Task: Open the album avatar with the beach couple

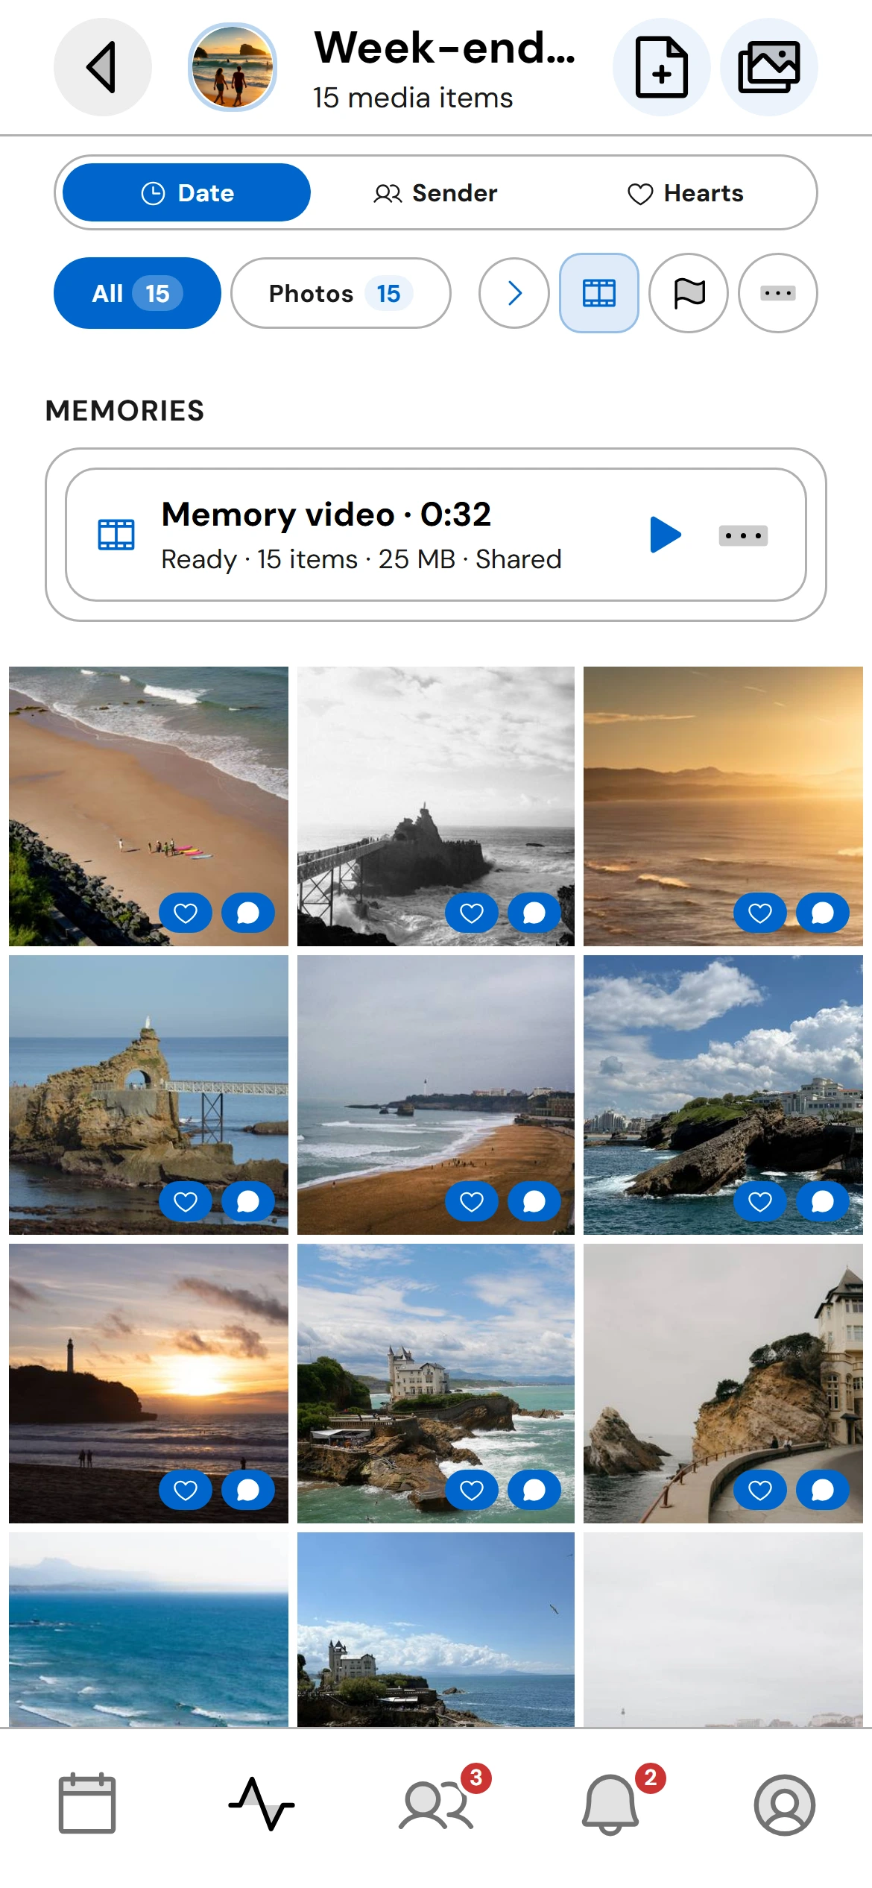Action: (x=233, y=67)
